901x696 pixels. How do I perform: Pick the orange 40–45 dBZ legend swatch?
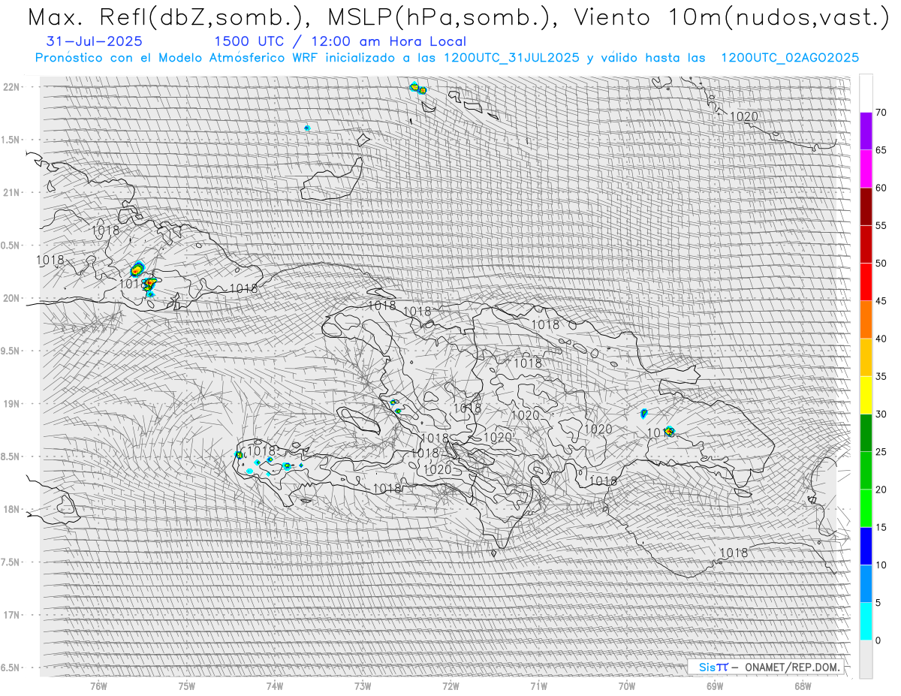(866, 320)
